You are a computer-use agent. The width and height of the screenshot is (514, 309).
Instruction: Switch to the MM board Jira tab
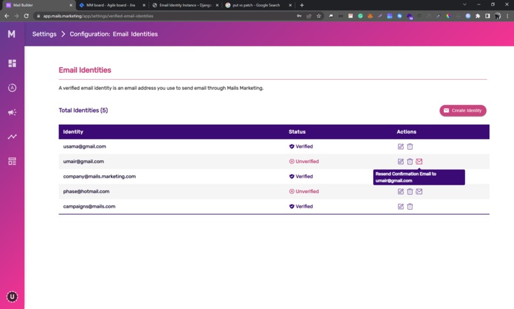click(111, 5)
